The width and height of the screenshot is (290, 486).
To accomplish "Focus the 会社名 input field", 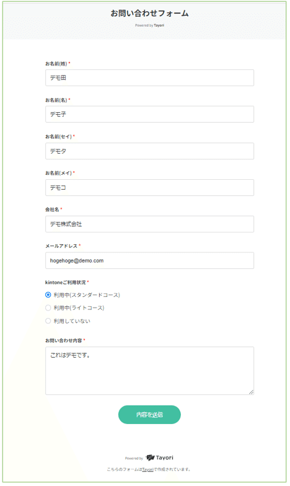I will pyautogui.click(x=150, y=224).
